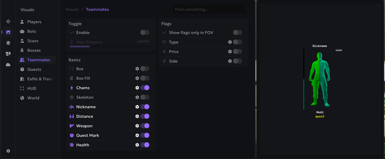
Task: Open the settings gear at bottom left
Action: pyautogui.click(x=8, y=151)
